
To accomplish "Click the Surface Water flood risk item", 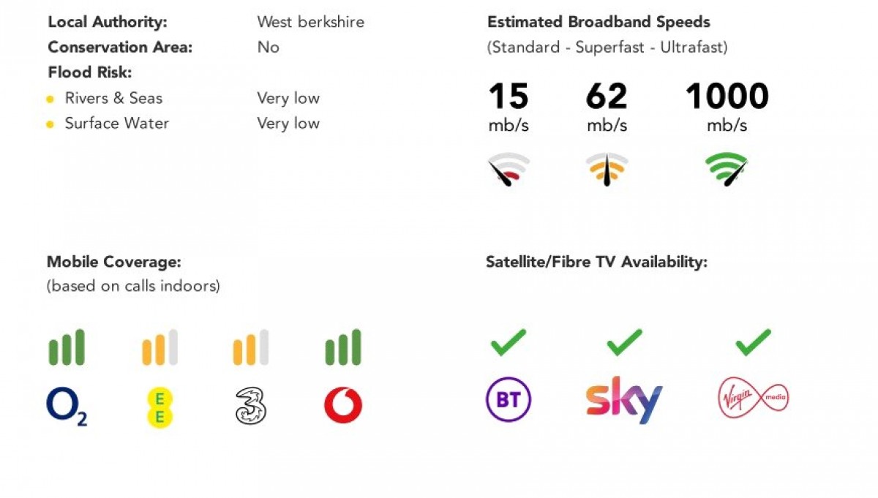I will click(x=116, y=123).
